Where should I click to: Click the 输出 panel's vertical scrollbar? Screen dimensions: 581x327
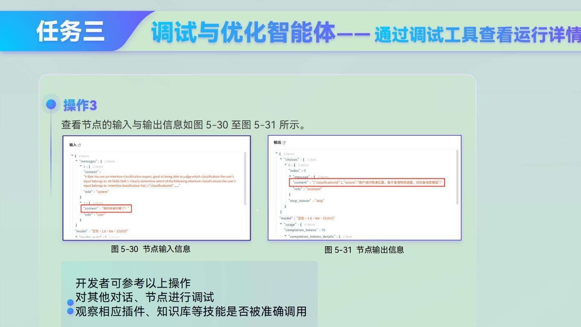(457, 177)
